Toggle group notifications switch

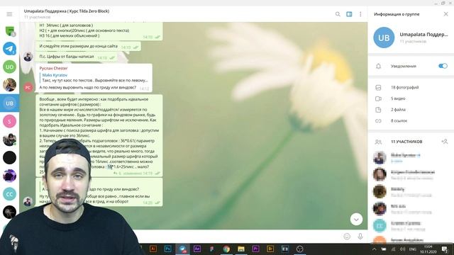click(443, 66)
